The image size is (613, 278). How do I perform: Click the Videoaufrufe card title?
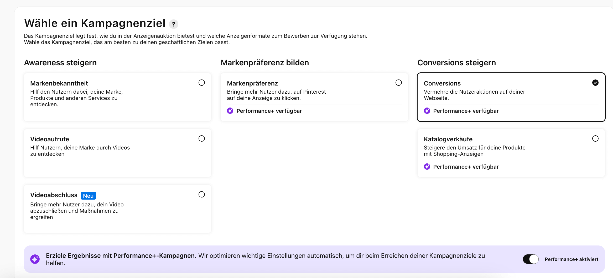pyautogui.click(x=50, y=139)
